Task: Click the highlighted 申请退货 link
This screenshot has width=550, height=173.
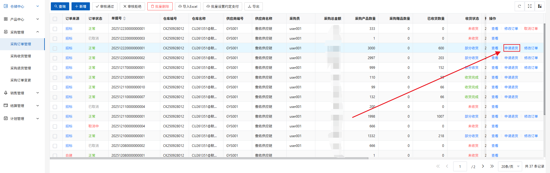Action: [x=511, y=48]
